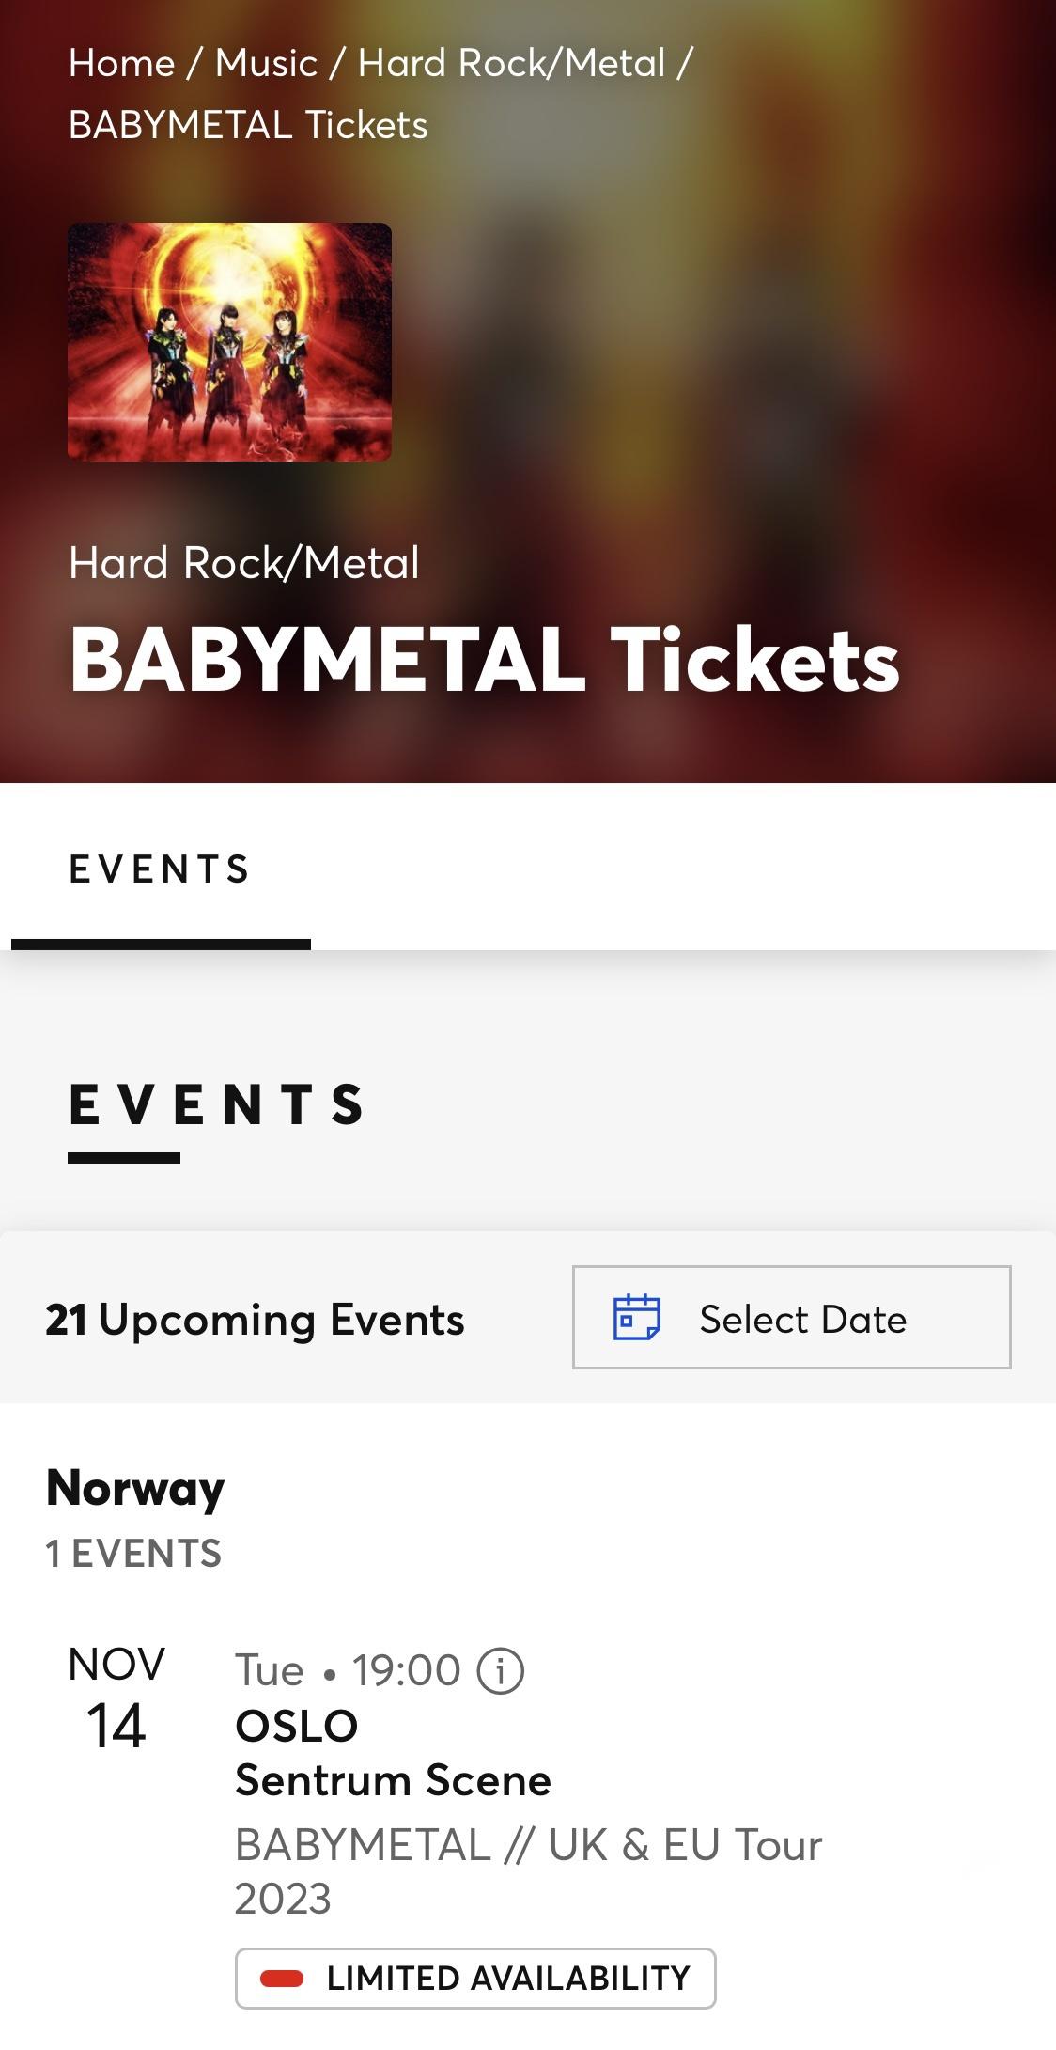The width and height of the screenshot is (1056, 2050).
Task: Click the info icon beside 19:00
Action: (501, 1671)
